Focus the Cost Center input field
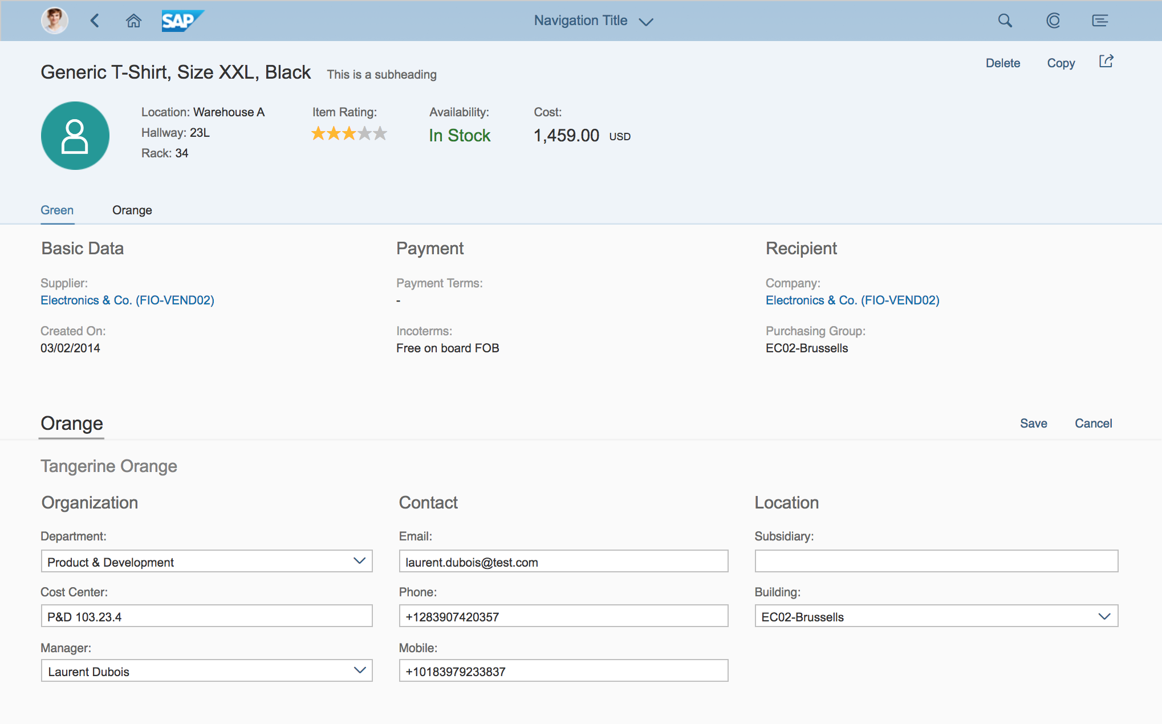Screen dimensions: 1162x724 point(206,616)
